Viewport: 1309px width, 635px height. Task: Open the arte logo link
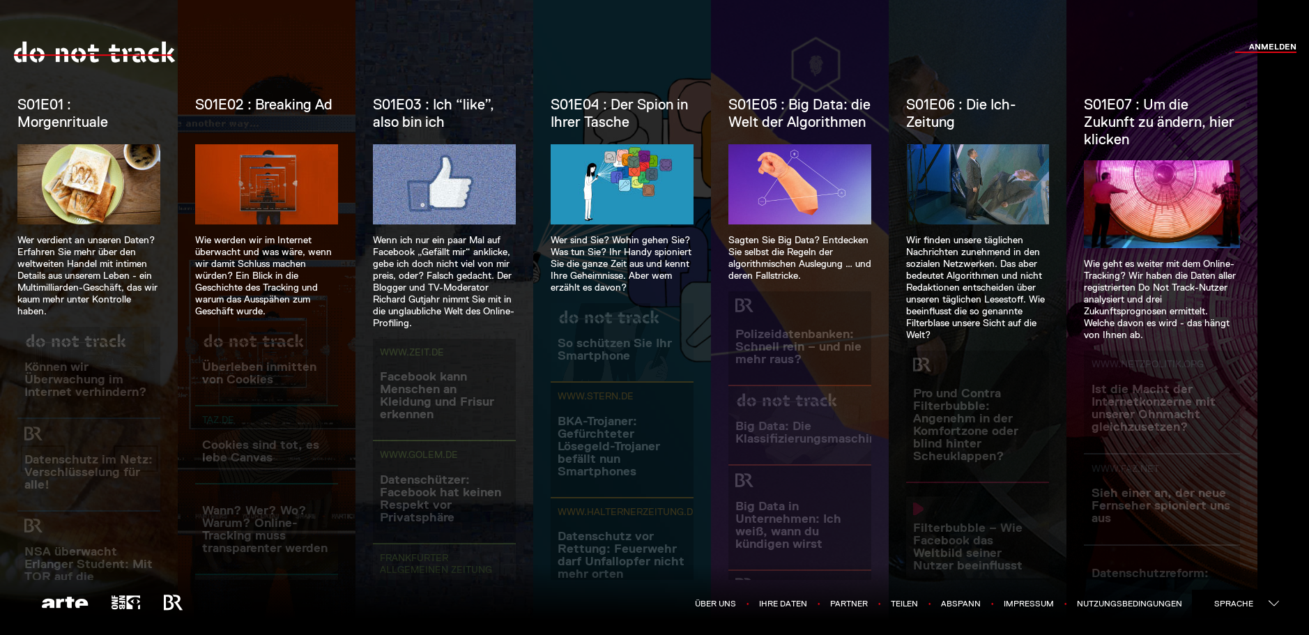click(x=65, y=603)
